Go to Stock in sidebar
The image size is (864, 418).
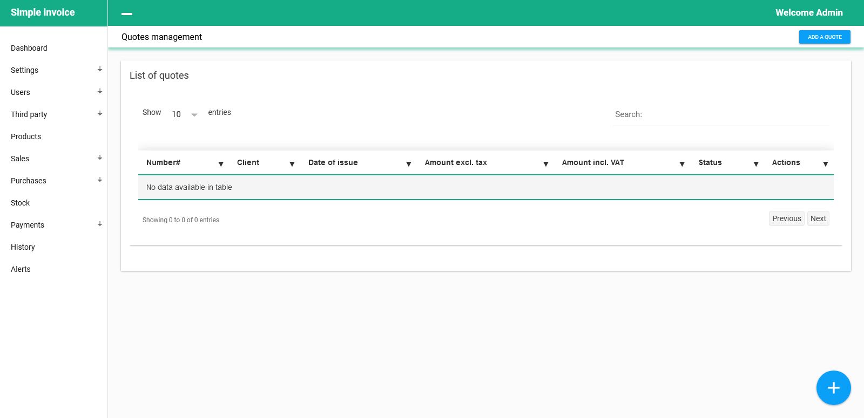click(21, 203)
